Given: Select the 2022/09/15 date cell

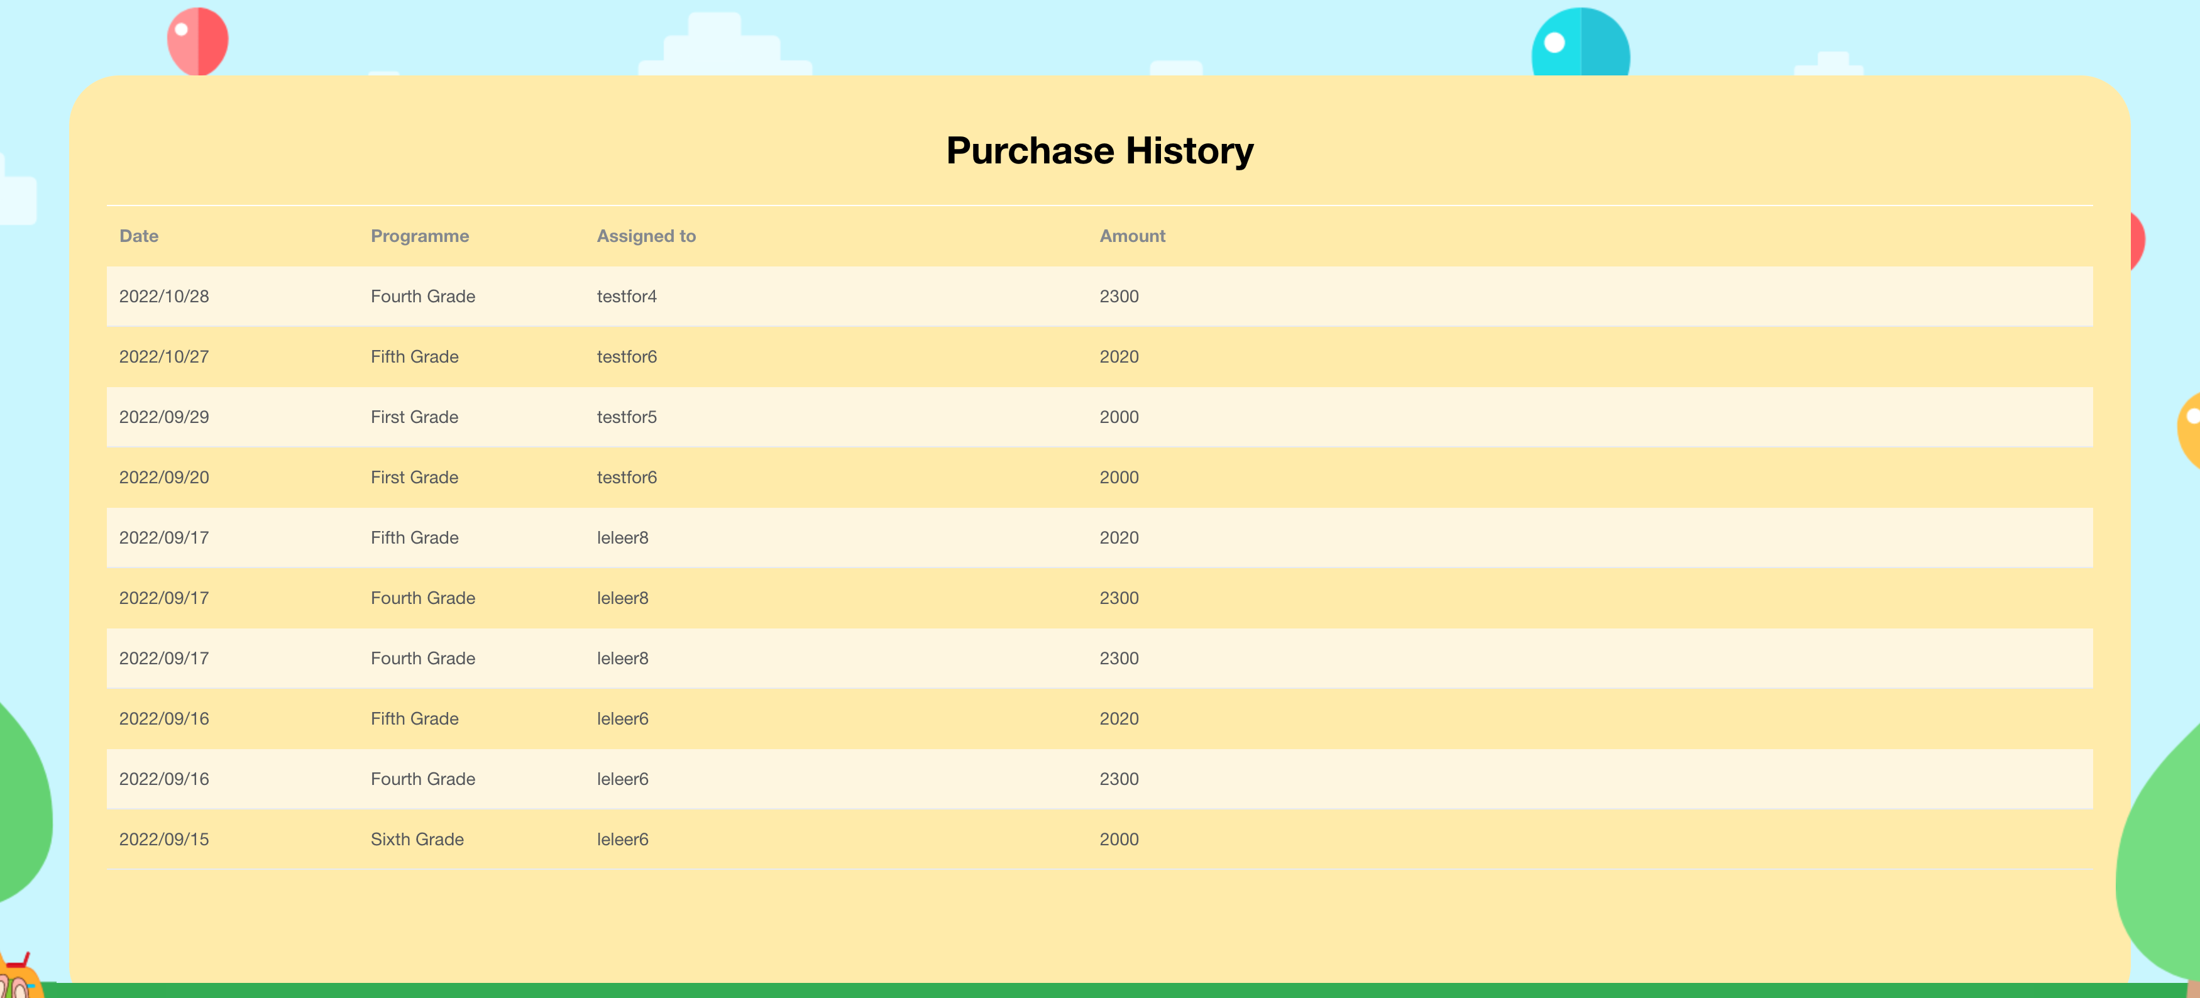Looking at the screenshot, I should 164,839.
